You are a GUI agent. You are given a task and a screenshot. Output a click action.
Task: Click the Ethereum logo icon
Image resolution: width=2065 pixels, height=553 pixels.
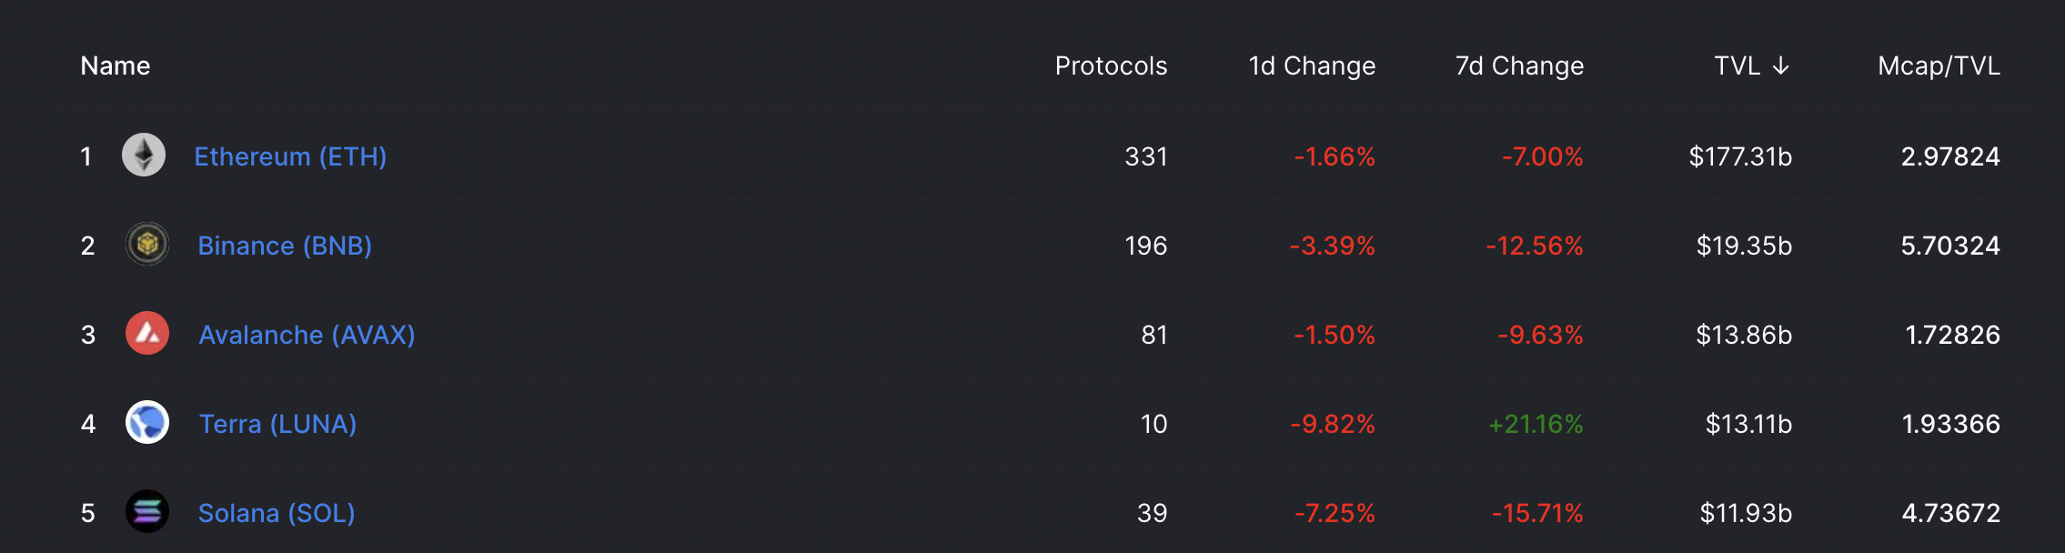144,155
